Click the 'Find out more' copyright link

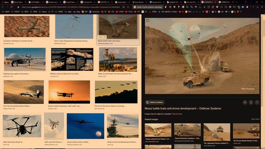(x=177, y=114)
